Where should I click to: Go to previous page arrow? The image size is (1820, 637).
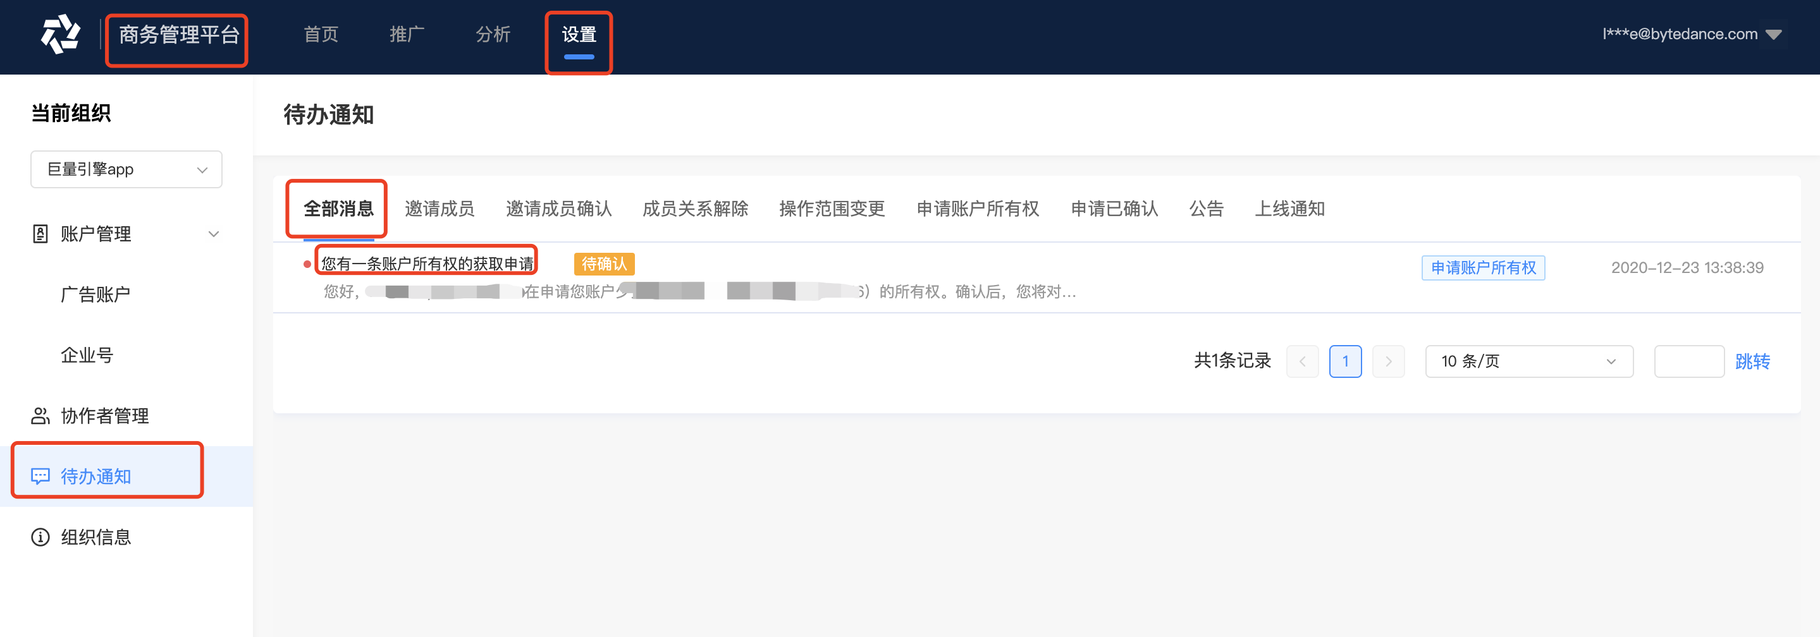[x=1302, y=361]
